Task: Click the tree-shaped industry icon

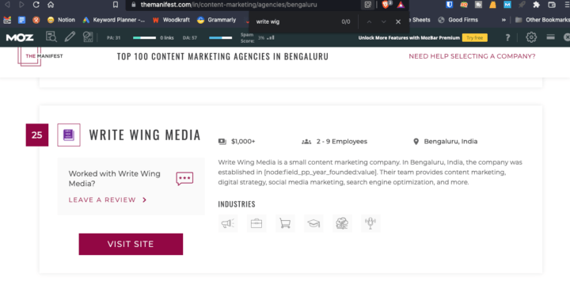Action: (x=342, y=223)
